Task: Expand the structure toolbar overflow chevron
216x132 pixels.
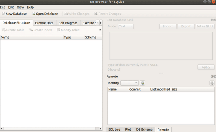Action: (100, 30)
